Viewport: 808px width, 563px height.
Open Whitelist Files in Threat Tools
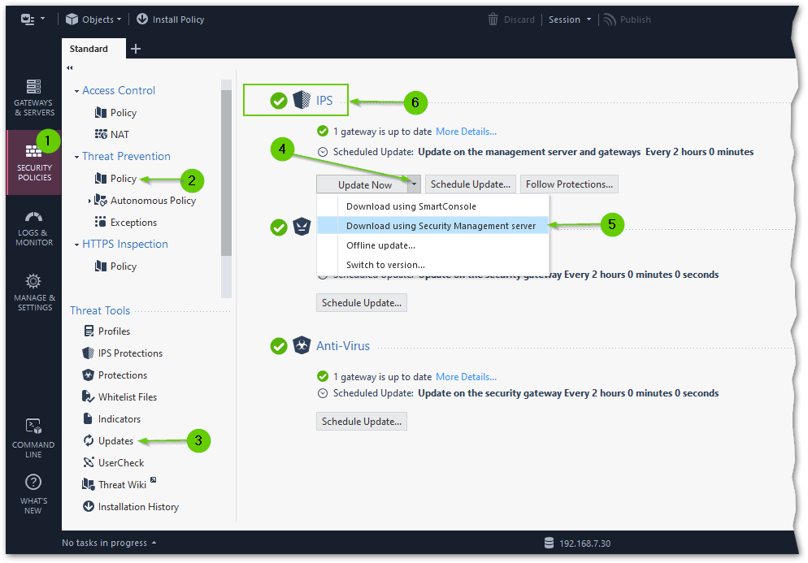119,396
